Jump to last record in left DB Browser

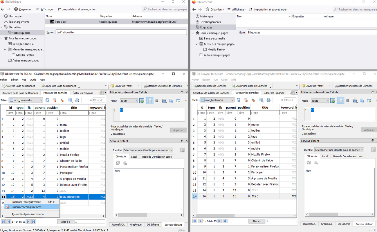click(x=33, y=222)
